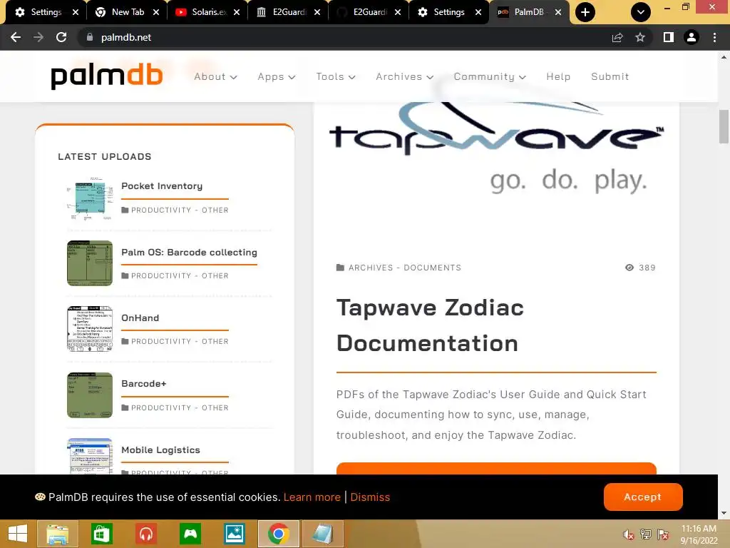Open Palm OS: Barcode collecting link
This screenshot has width=730, height=548.
tap(189, 252)
